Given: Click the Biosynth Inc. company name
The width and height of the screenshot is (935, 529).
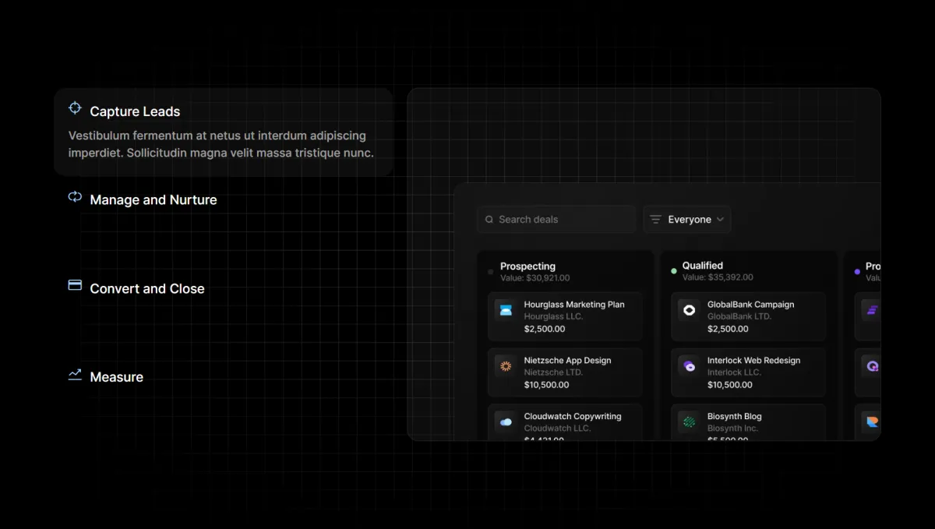Looking at the screenshot, I should click(732, 428).
